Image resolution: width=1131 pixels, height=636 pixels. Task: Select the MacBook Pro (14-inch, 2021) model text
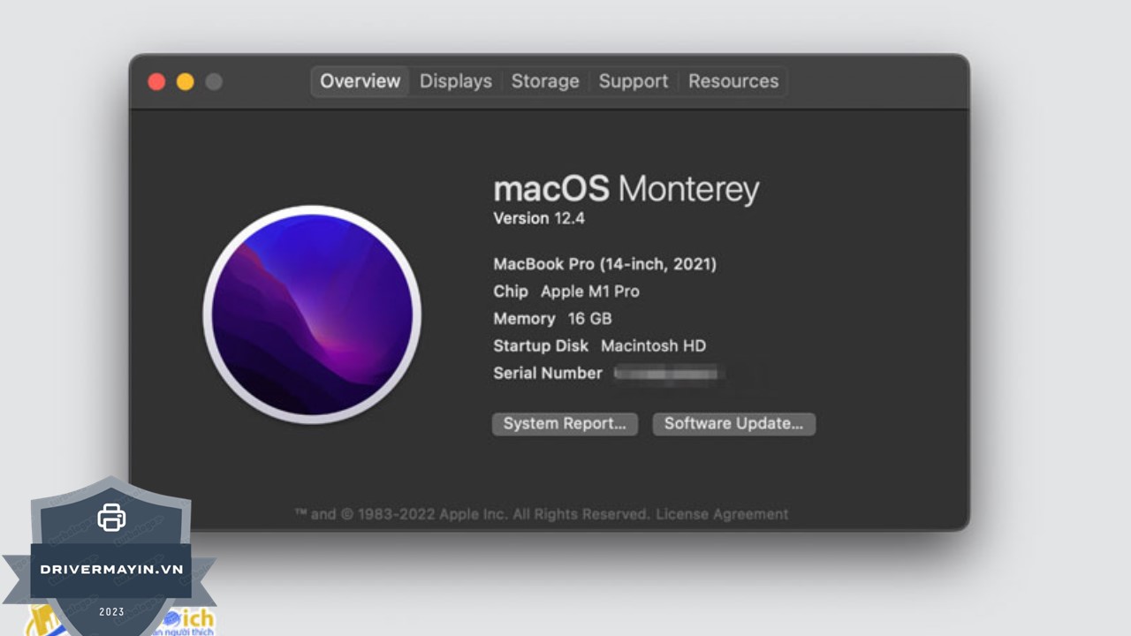coord(604,264)
